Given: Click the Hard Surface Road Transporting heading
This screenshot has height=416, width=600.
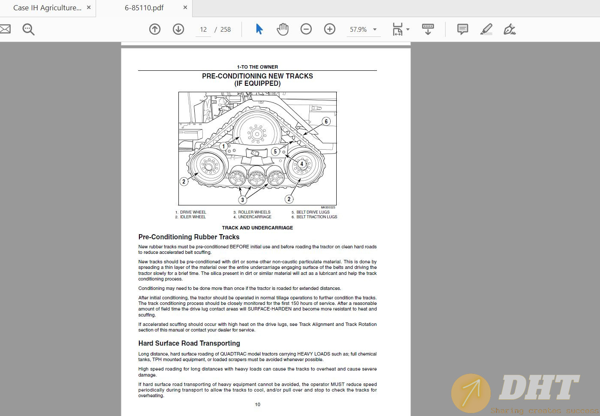Looking at the screenshot, I should (189, 343).
